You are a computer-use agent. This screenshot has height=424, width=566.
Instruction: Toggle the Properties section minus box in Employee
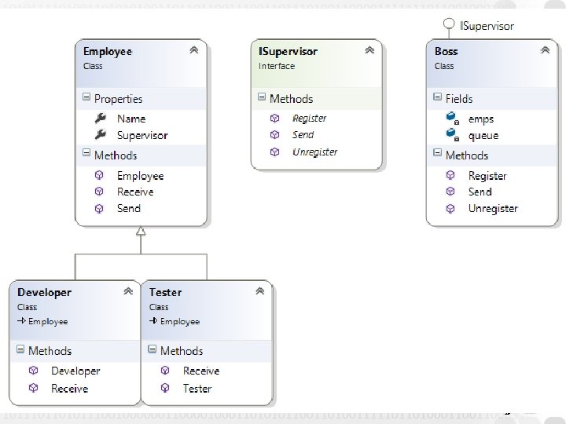pos(86,98)
